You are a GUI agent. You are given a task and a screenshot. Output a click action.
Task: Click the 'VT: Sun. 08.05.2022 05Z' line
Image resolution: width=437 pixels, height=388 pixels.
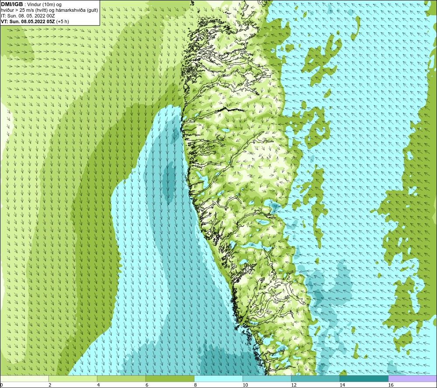pos(35,21)
